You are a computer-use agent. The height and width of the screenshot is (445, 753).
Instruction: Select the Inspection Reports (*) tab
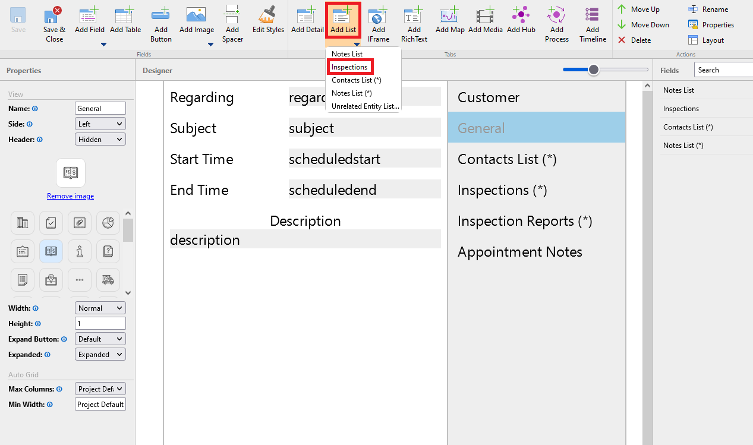pyautogui.click(x=525, y=221)
